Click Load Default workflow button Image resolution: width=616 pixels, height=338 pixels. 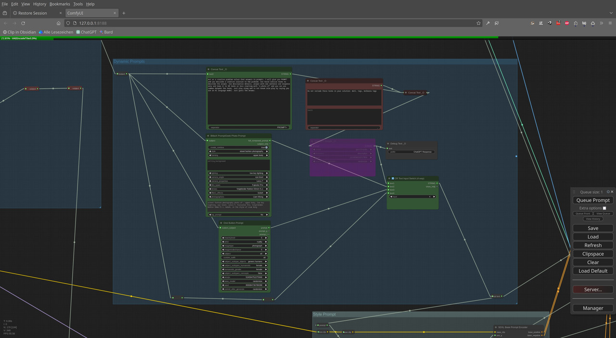tap(593, 271)
